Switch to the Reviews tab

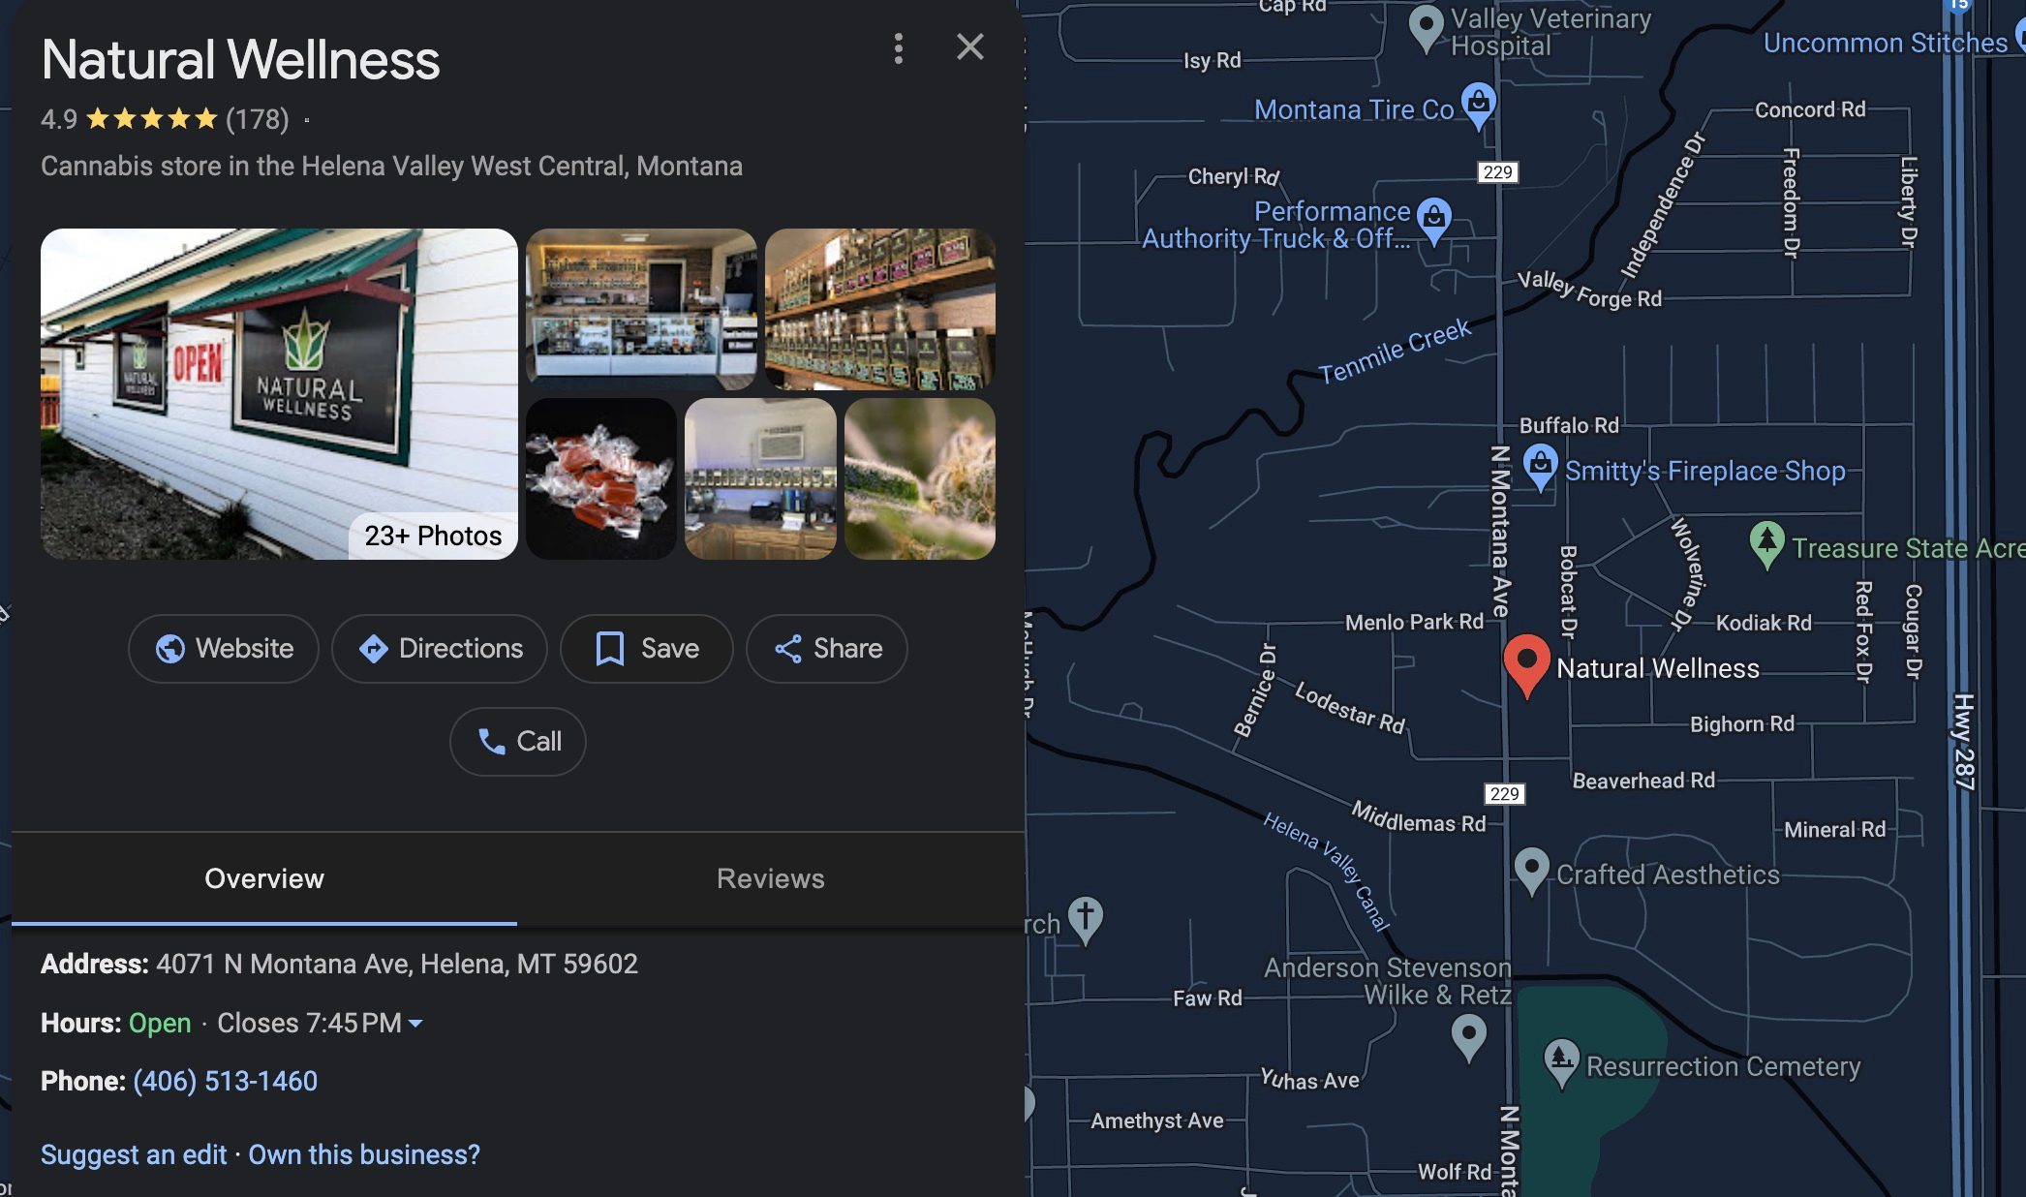pyautogui.click(x=771, y=878)
